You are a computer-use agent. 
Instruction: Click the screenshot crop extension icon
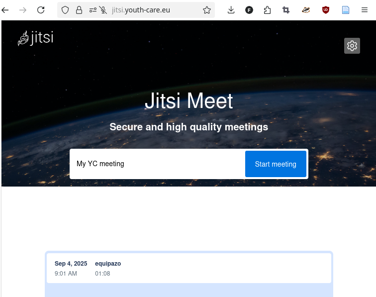(286, 10)
